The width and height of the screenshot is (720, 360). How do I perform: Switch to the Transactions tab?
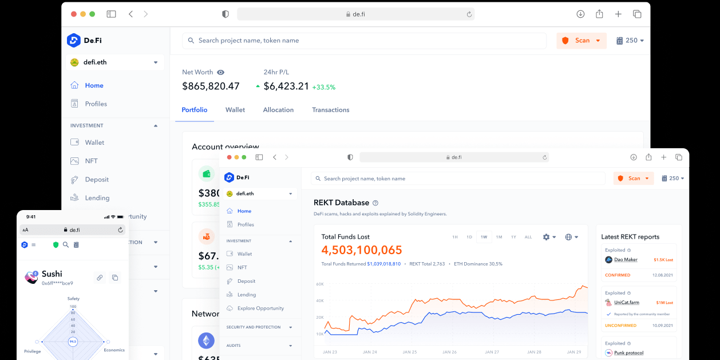click(330, 110)
